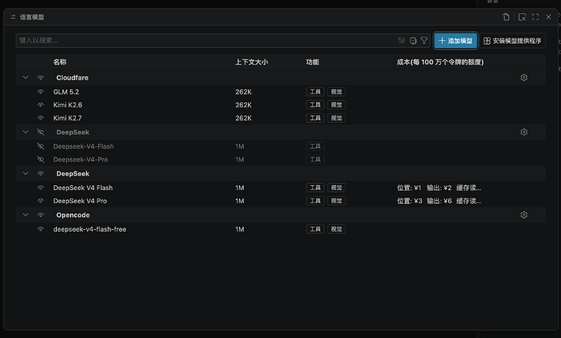
Task: Click the clipboard copy icon in title bar
Action: [506, 17]
